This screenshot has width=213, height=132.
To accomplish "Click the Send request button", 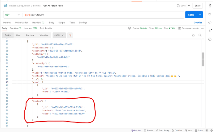I will [191, 15].
